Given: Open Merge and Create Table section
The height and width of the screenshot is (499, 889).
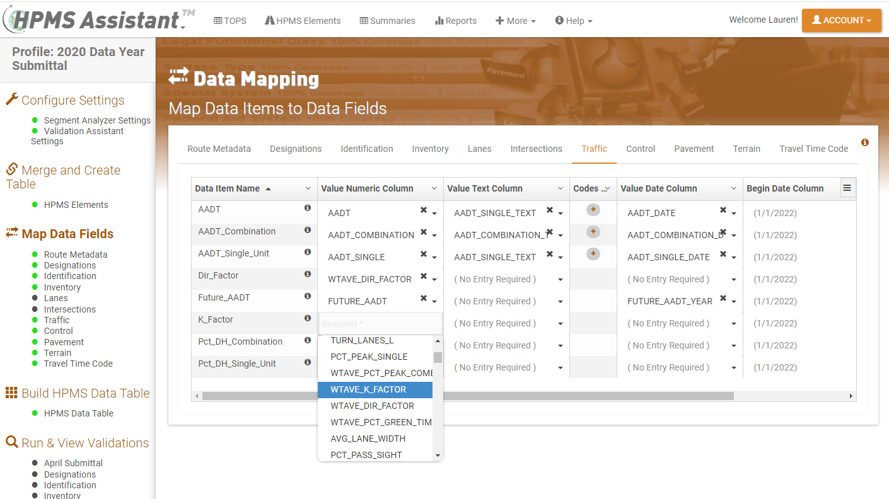Looking at the screenshot, I should (63, 177).
